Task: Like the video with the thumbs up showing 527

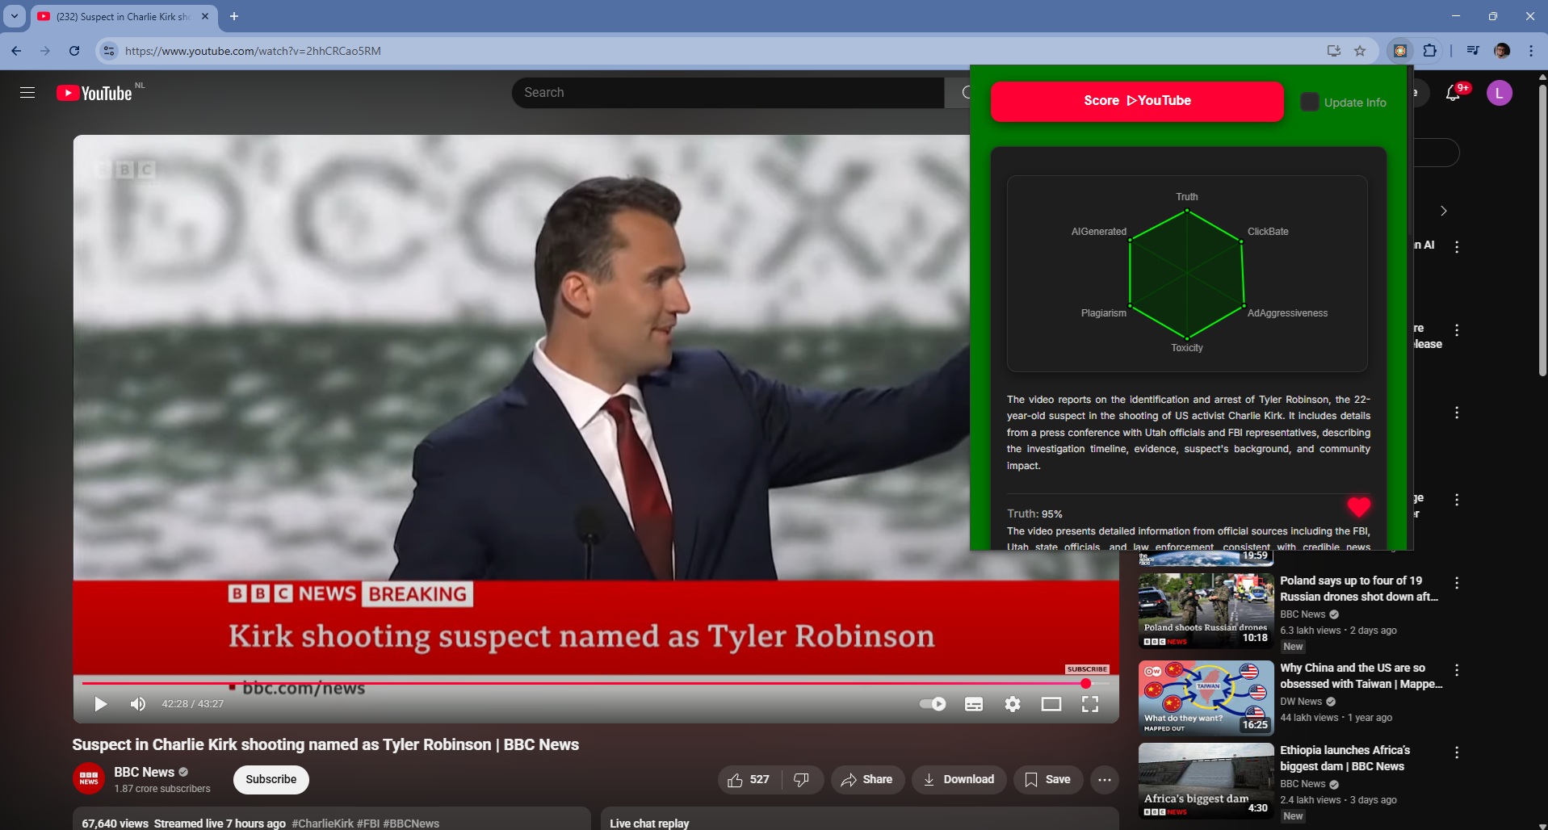Action: tap(748, 779)
